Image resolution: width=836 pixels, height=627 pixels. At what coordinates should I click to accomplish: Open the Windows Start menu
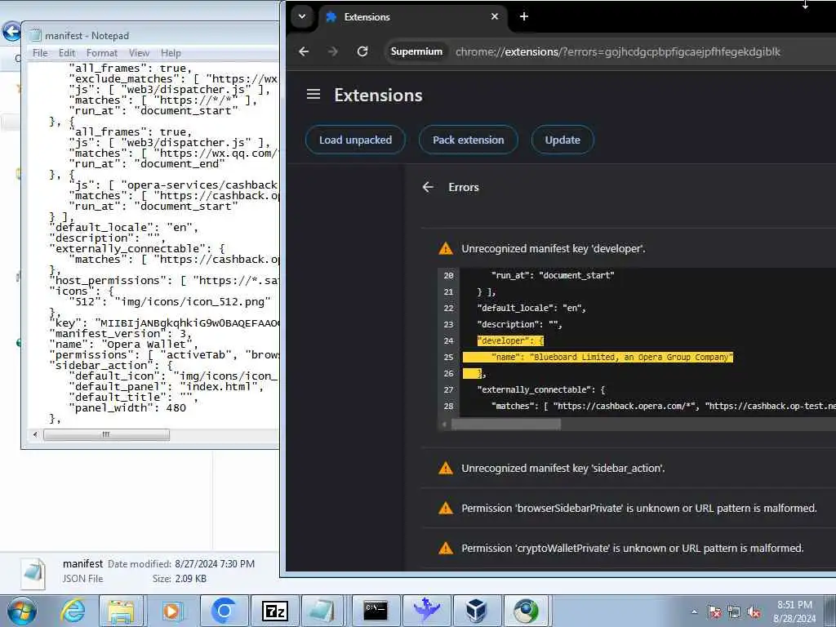tap(20, 611)
